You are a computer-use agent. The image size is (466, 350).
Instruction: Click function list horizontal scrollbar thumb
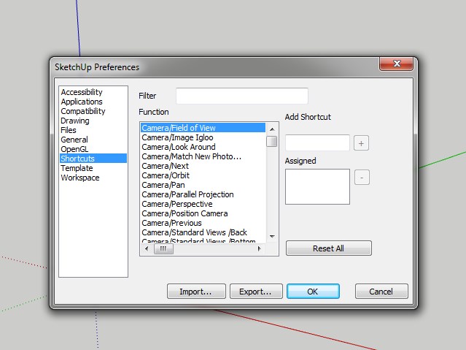(163, 248)
